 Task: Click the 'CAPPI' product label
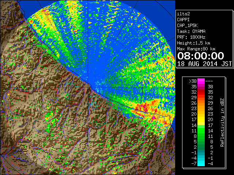point(183,20)
